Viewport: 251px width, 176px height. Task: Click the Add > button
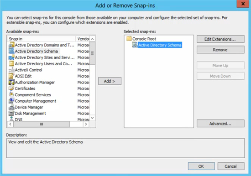click(110, 81)
